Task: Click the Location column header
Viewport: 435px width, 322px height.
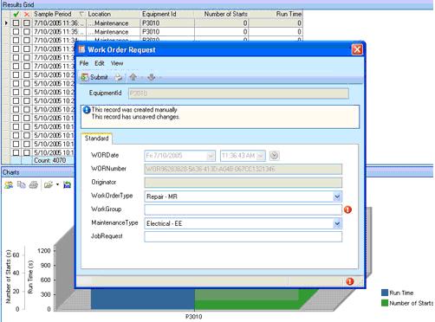Action: pyautogui.click(x=114, y=14)
